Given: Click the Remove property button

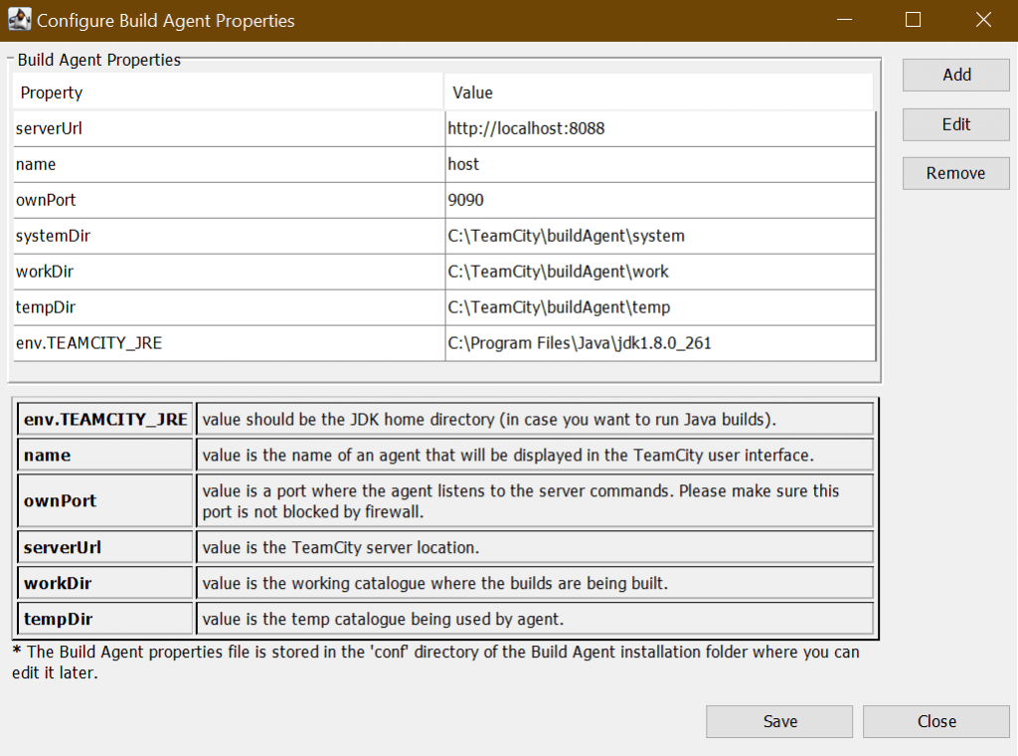Looking at the screenshot, I should [x=955, y=173].
